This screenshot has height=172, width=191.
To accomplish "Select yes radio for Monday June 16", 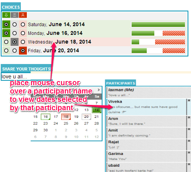I will (6, 33).
